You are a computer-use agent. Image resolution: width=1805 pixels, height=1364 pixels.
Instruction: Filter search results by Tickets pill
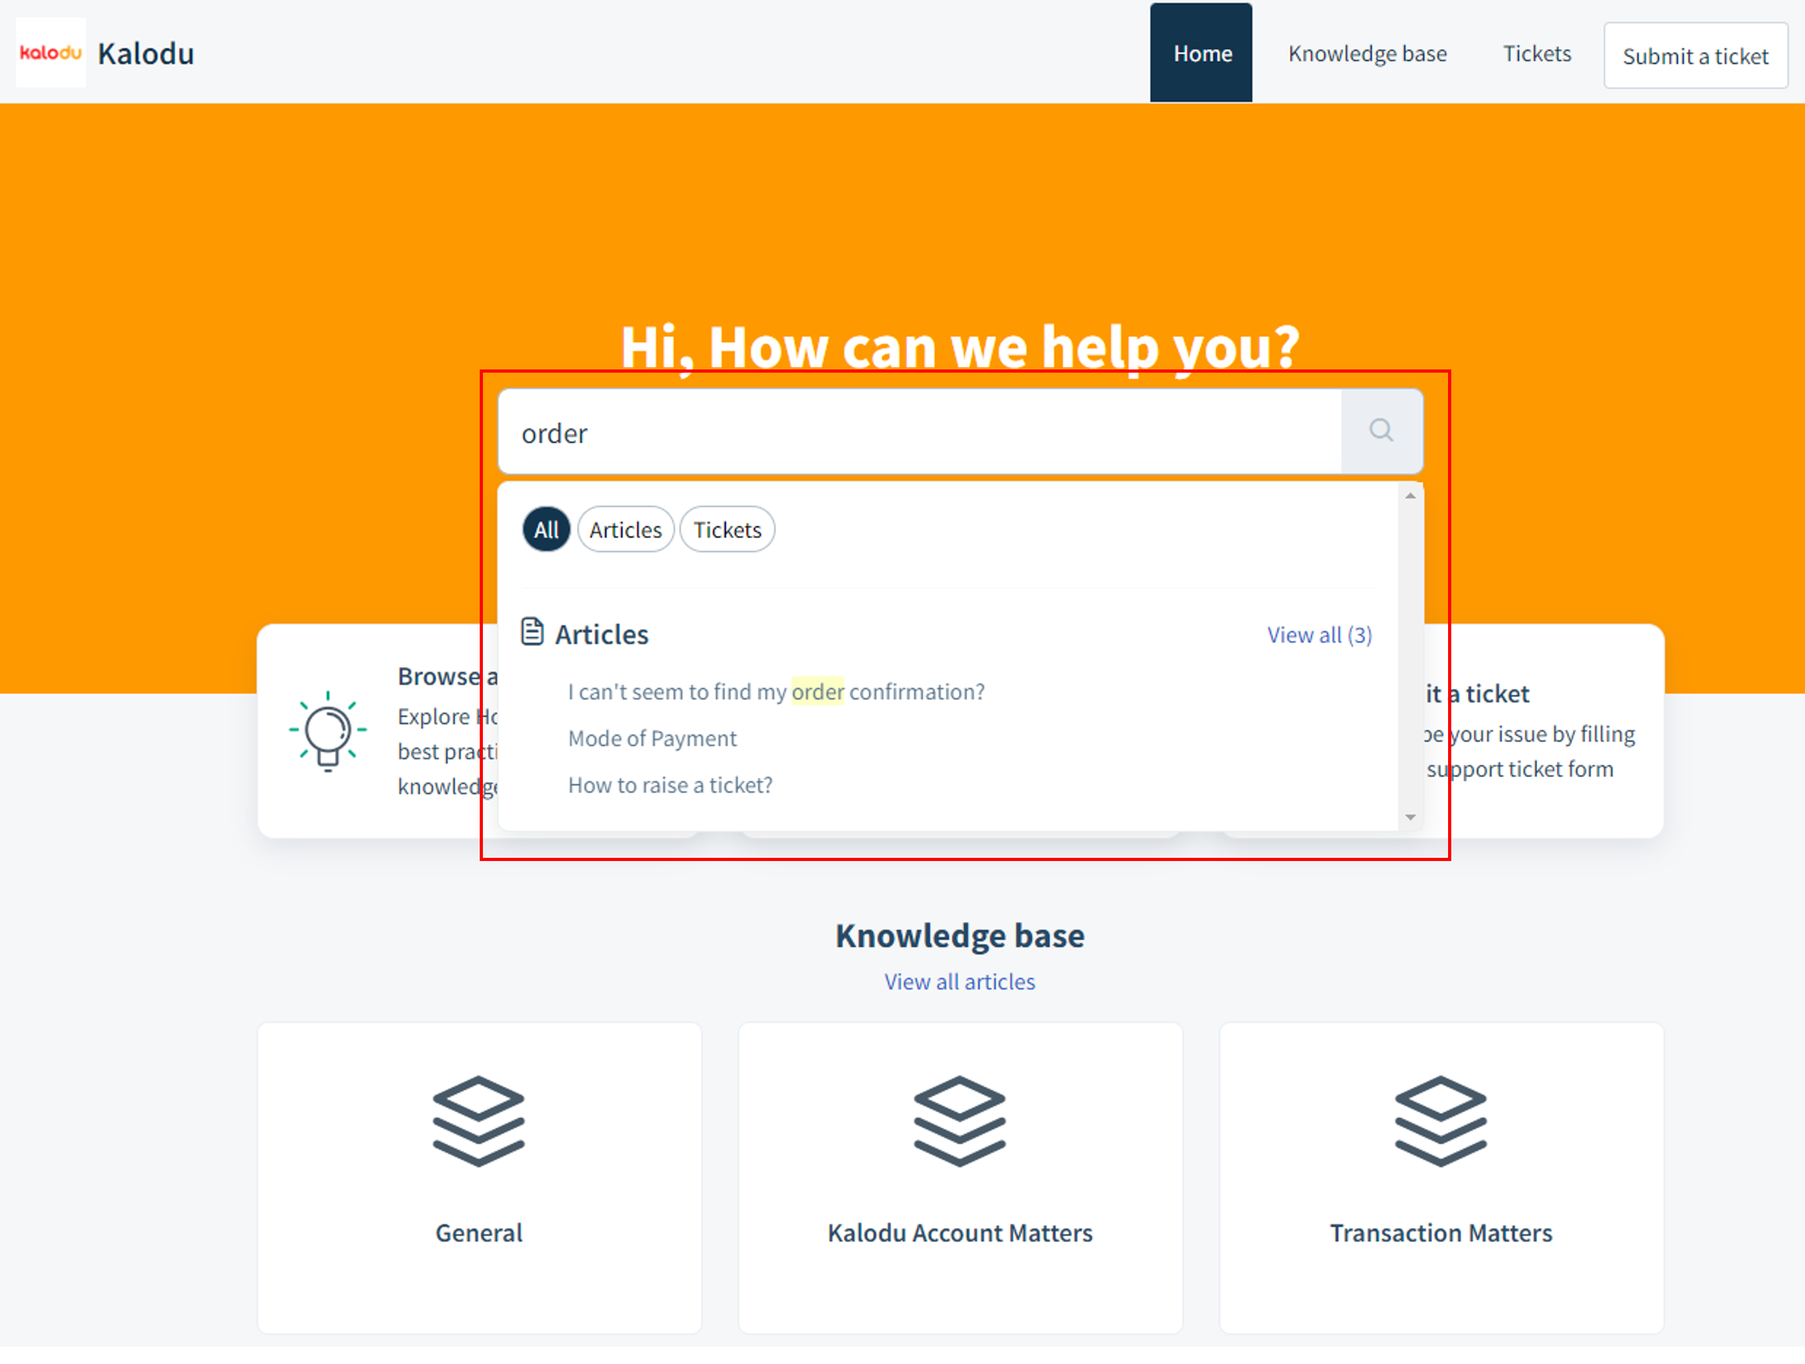pyautogui.click(x=726, y=530)
